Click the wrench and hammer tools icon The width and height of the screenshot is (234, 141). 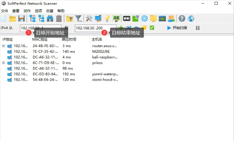(x=89, y=18)
